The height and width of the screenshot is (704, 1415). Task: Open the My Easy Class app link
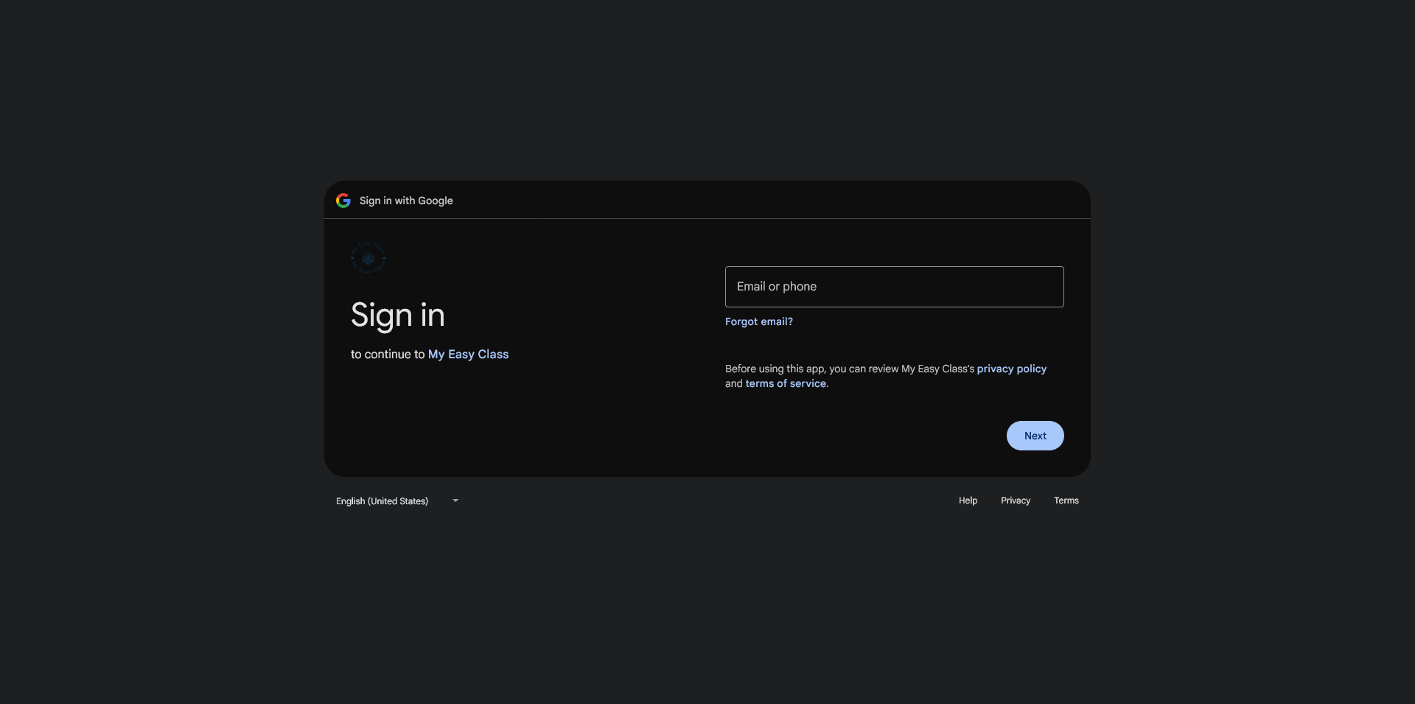[x=468, y=355]
